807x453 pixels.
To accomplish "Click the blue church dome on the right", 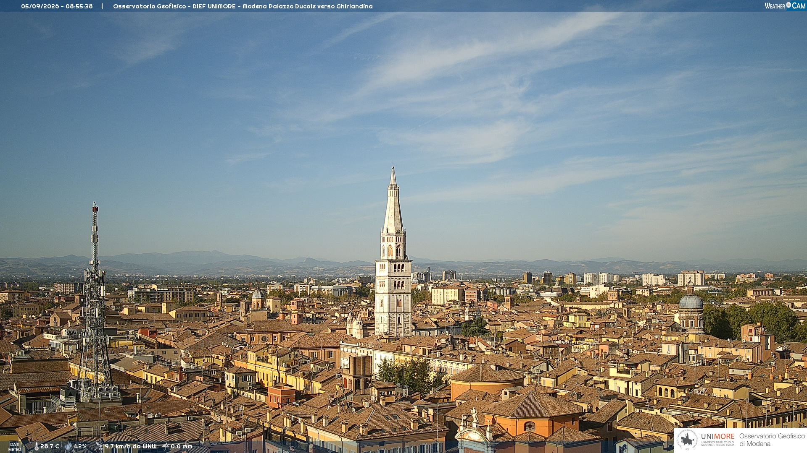I will click(691, 301).
